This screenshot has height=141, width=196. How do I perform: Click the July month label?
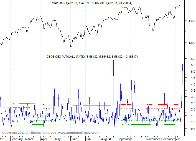(88, 139)
